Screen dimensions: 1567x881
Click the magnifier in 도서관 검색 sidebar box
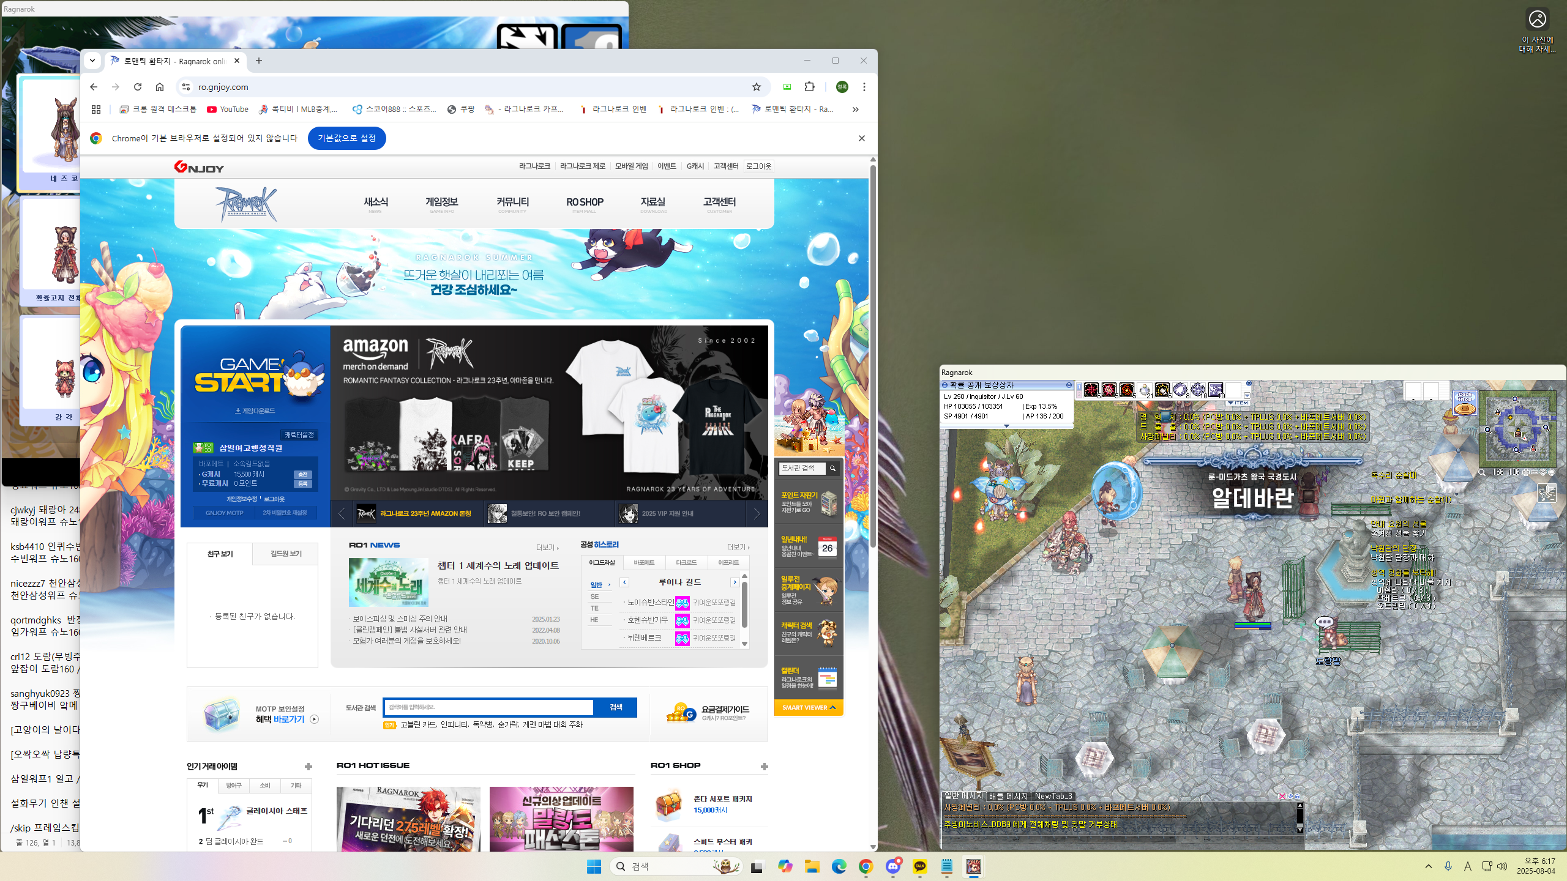(832, 468)
